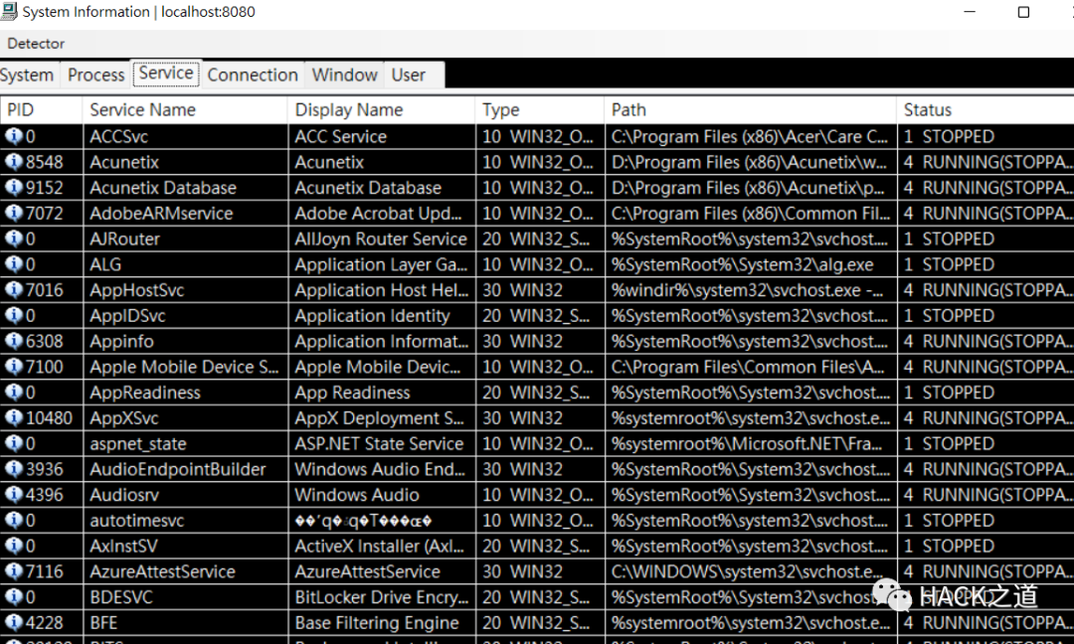1074x644 pixels.
Task: Sort by the Status column header
Action: pyautogui.click(x=985, y=110)
